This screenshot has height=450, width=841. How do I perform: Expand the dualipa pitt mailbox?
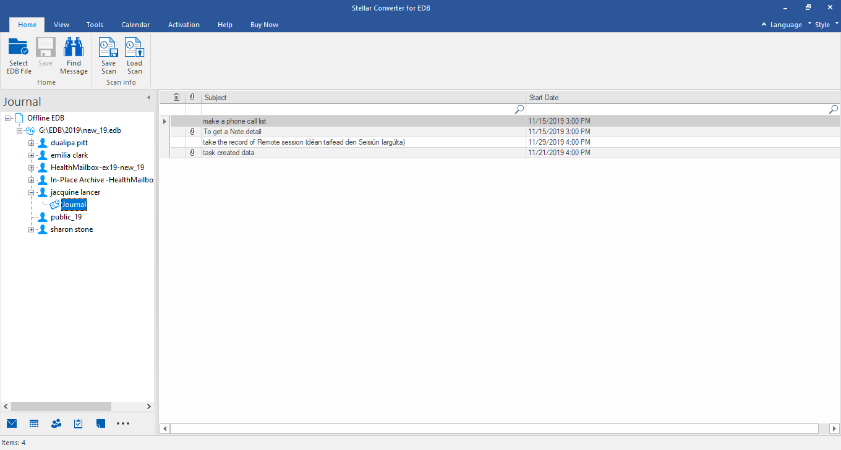coord(31,143)
